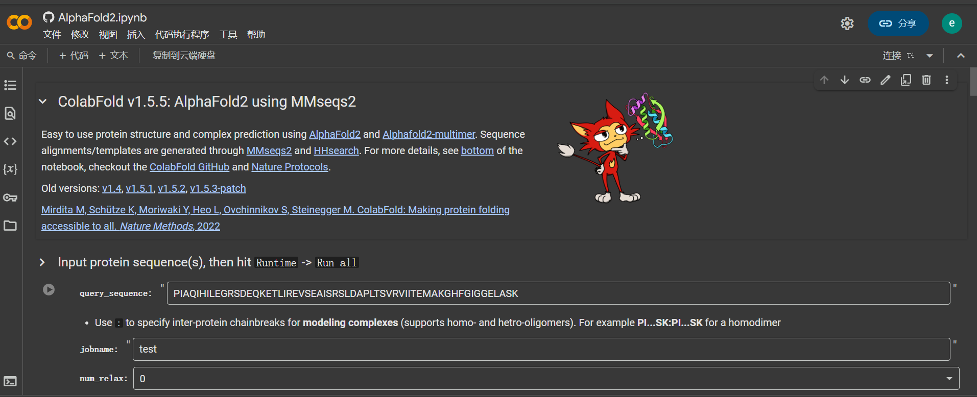Open the num_relax dropdown
The height and width of the screenshot is (397, 977).
(546, 379)
